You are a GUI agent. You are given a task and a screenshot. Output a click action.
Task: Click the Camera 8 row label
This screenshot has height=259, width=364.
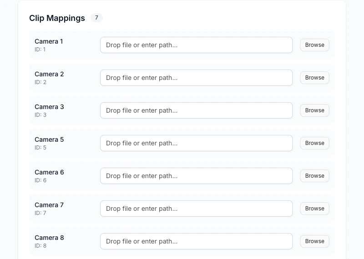click(x=49, y=238)
